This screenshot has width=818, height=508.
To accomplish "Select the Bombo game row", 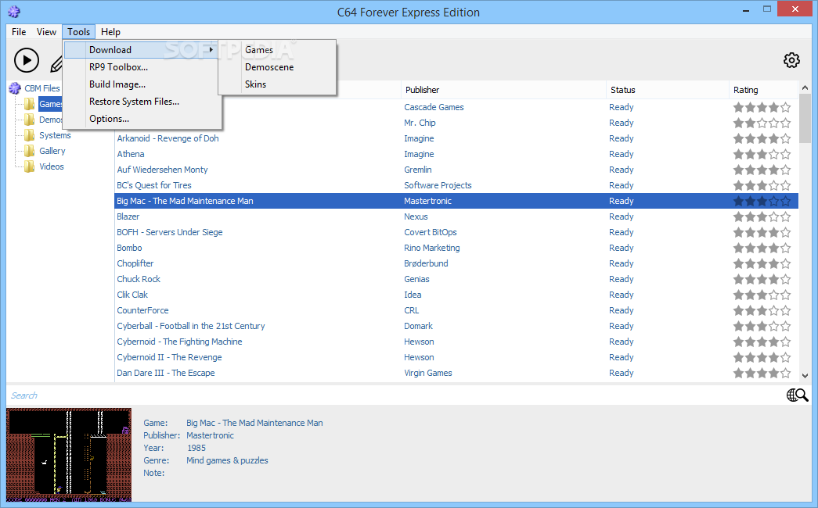I will coord(456,248).
